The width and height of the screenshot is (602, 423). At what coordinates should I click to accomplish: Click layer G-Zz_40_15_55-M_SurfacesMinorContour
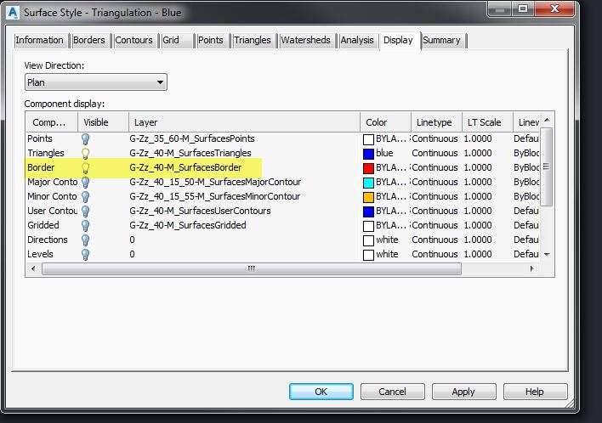(214, 196)
